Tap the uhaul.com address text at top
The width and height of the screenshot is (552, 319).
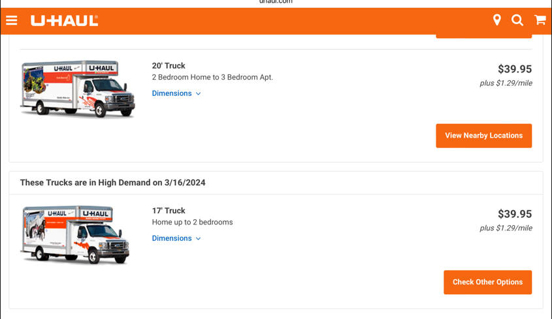276,2
